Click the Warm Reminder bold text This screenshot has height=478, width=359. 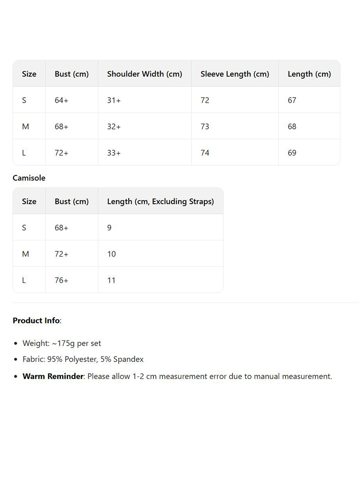(x=53, y=376)
